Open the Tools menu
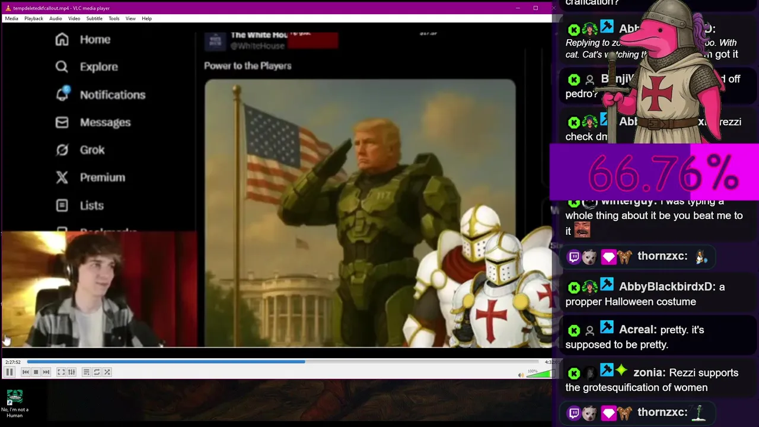The image size is (759, 427). [x=114, y=18]
